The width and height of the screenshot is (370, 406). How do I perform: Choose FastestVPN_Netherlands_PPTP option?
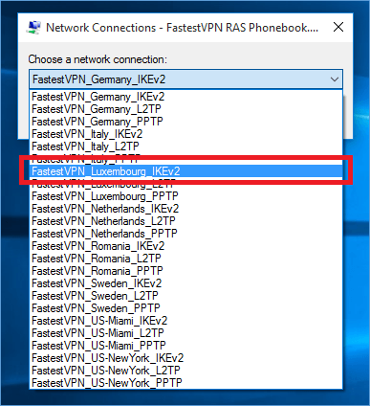click(185, 234)
